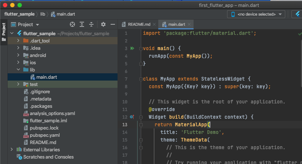Click the Scratches and Consoles icon
Image resolution: width=302 pixels, height=164 pixels.
tap(19, 157)
